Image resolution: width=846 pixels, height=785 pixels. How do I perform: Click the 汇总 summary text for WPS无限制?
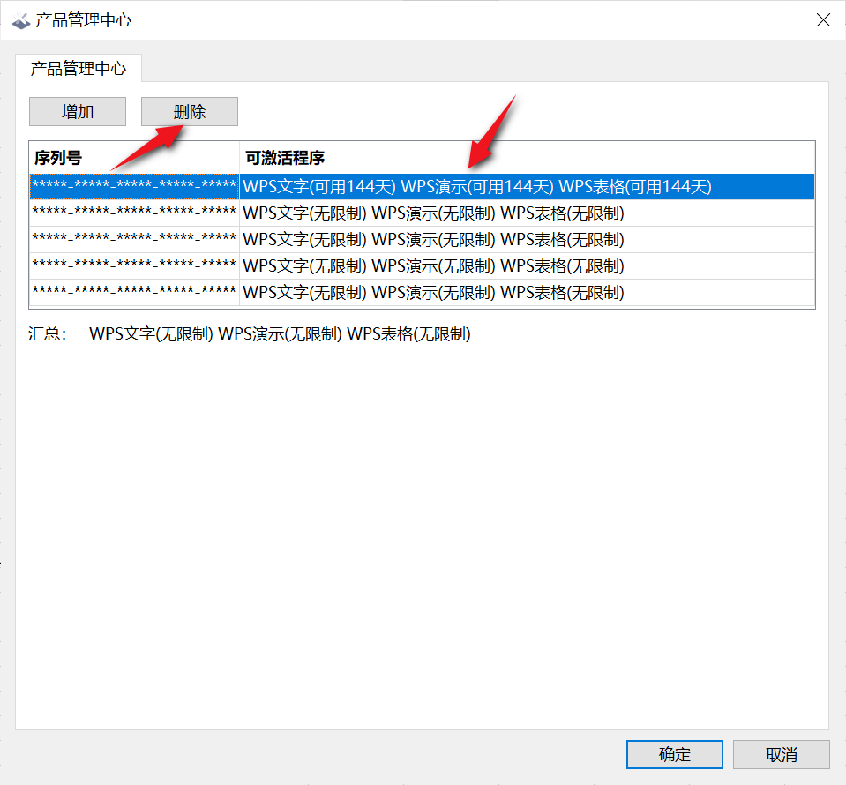pyautogui.click(x=280, y=334)
